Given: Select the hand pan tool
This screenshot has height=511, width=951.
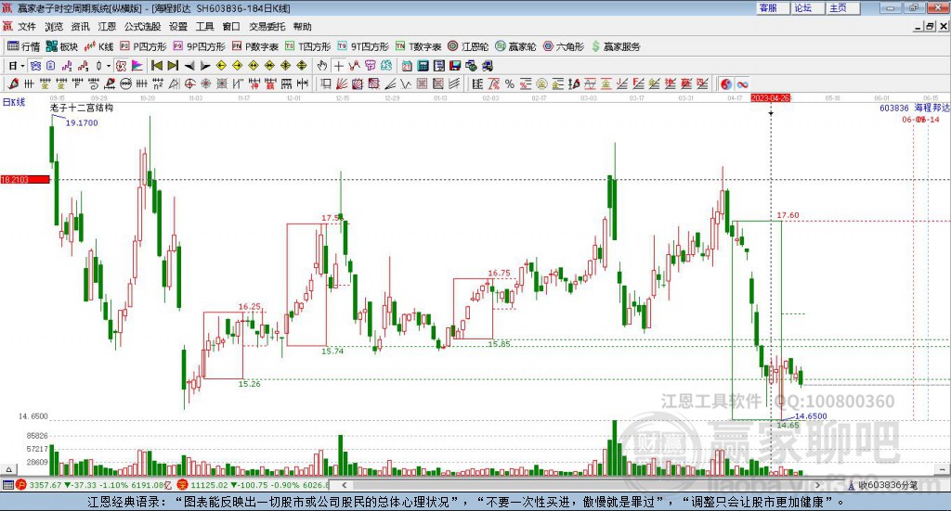Looking at the screenshot, I should point(322,66).
